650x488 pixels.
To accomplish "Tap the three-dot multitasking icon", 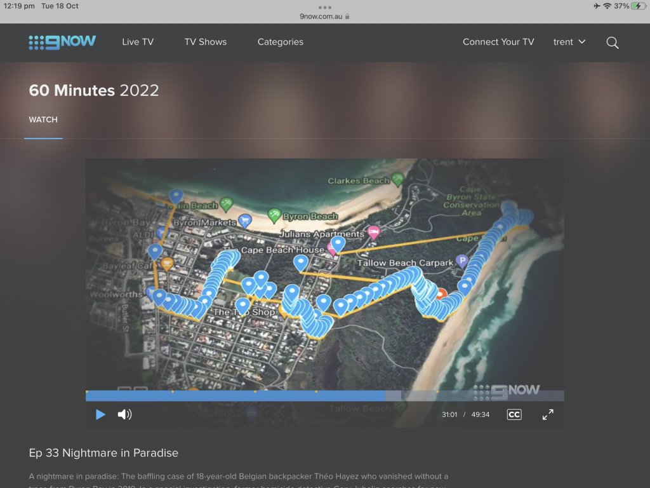I will 324,7.
